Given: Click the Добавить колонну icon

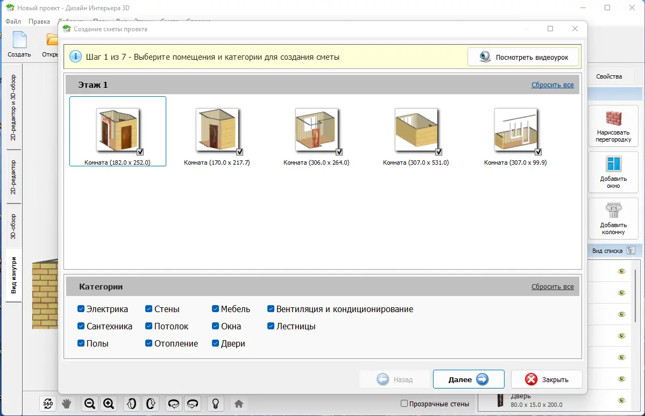Looking at the screenshot, I should click(x=613, y=210).
